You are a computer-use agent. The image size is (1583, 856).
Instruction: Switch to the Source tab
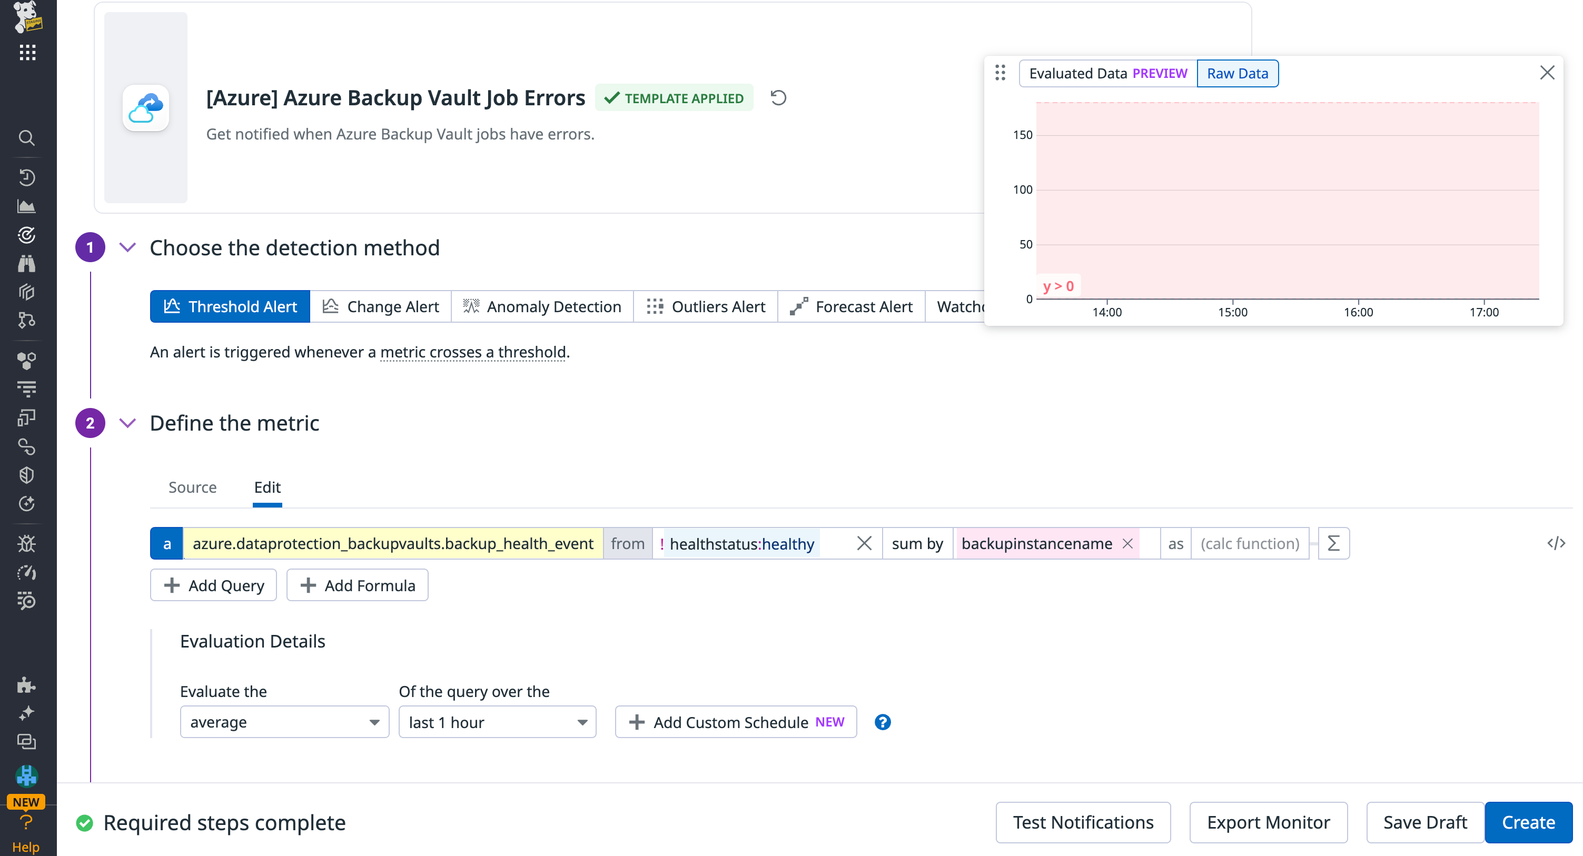[192, 486]
